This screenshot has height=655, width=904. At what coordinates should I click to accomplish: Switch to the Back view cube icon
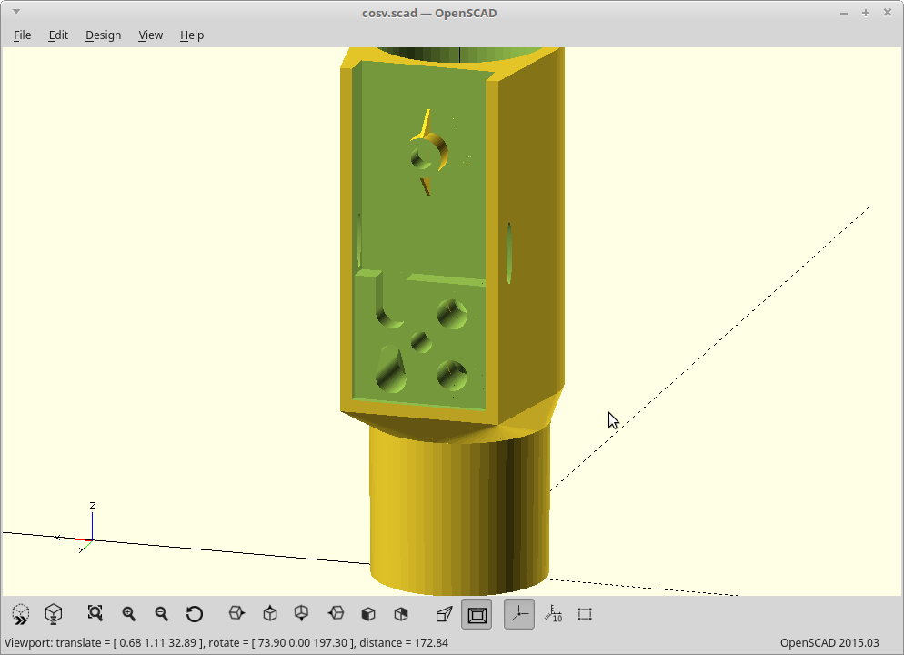coord(401,614)
